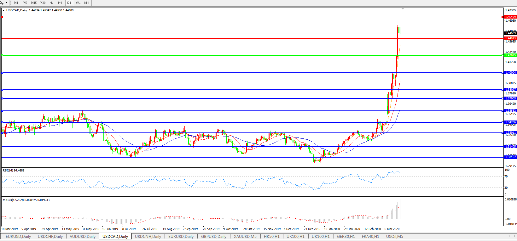Screen dimensions: 517x241
Task: Go to the GBPUSD,Daily chart tab
Action: [x=213, y=236]
